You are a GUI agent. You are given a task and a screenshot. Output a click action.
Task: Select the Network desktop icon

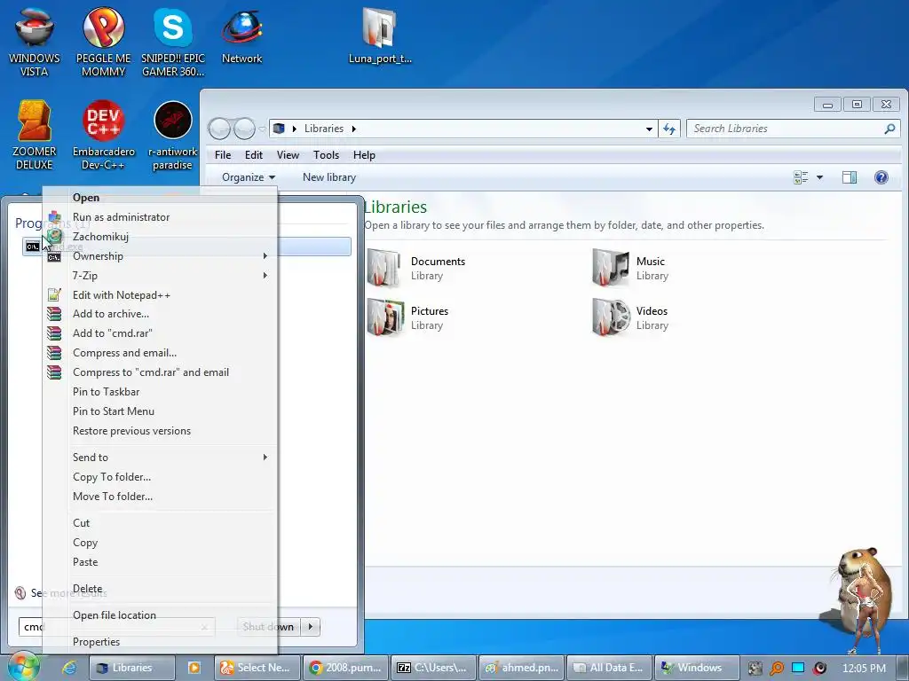(x=241, y=35)
